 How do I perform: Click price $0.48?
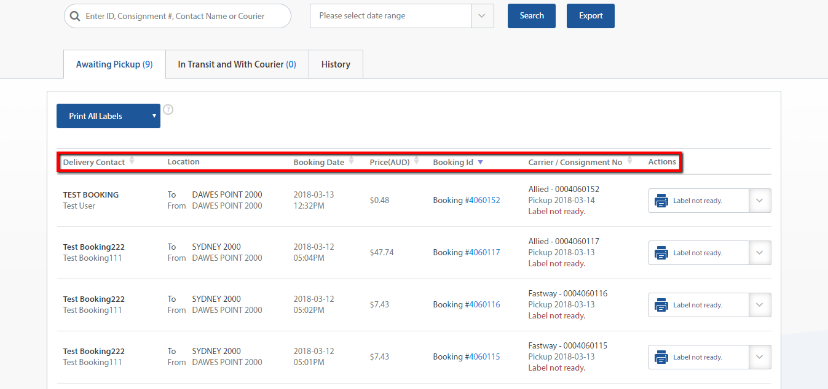pyautogui.click(x=380, y=201)
